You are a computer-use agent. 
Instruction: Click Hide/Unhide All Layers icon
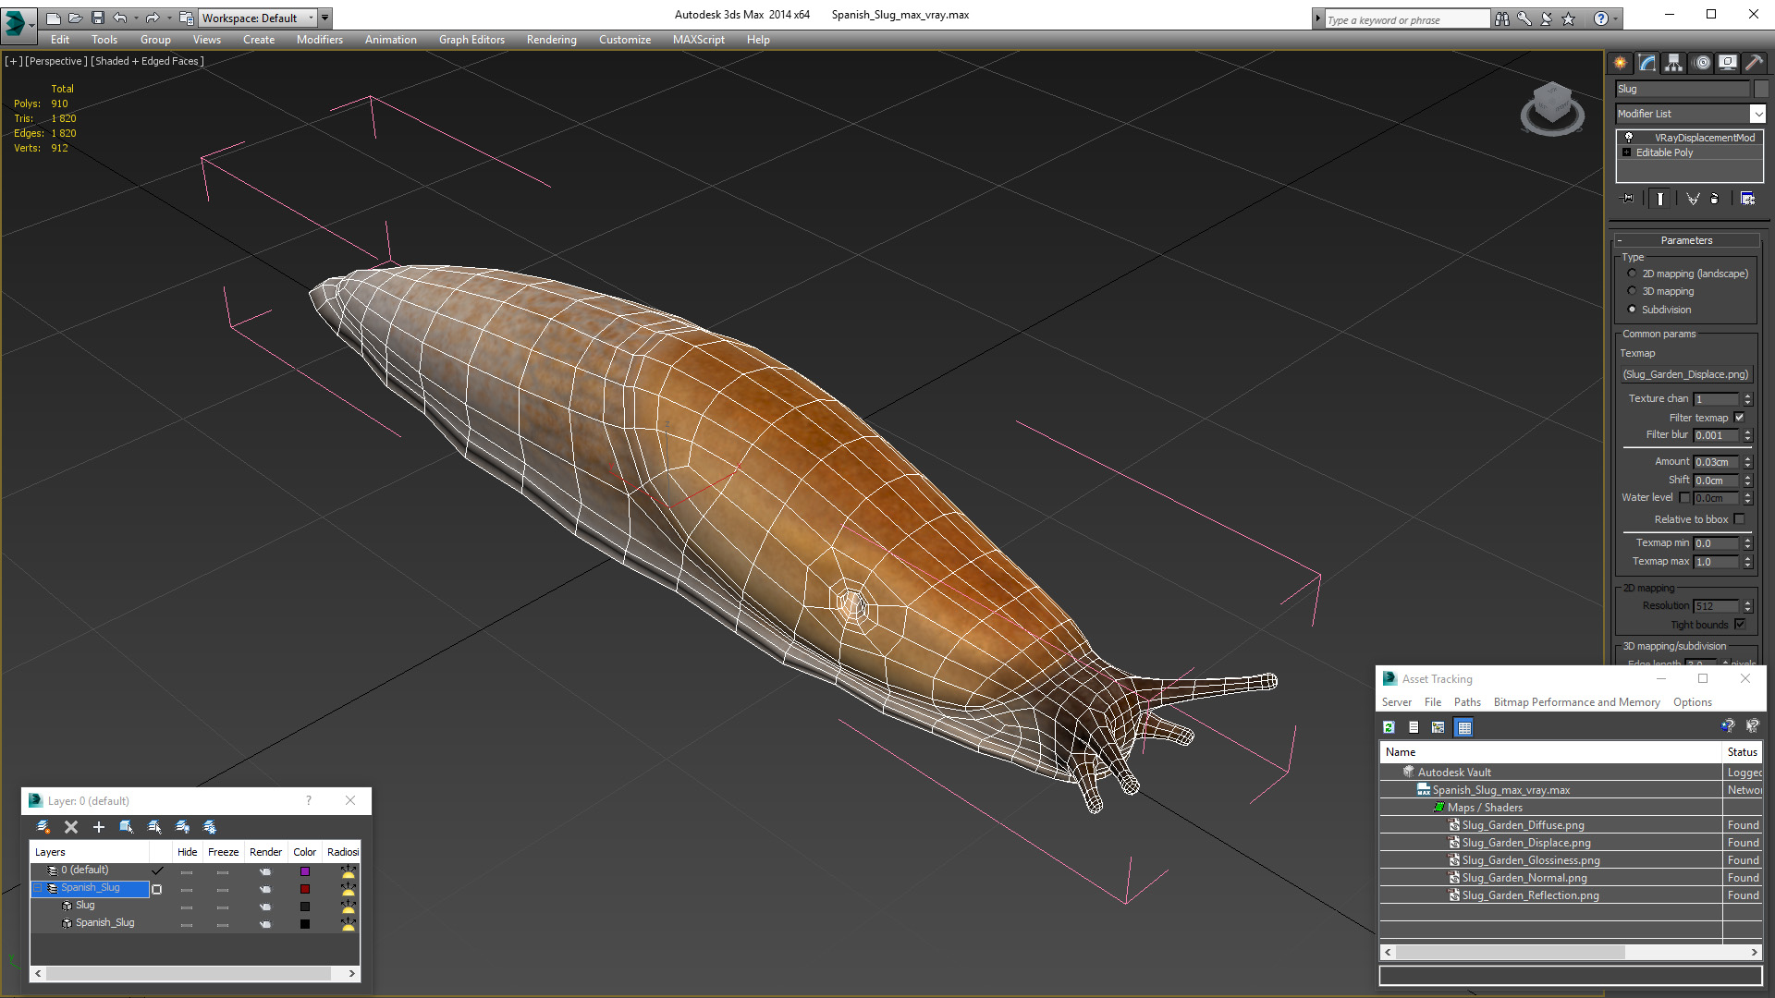182,827
